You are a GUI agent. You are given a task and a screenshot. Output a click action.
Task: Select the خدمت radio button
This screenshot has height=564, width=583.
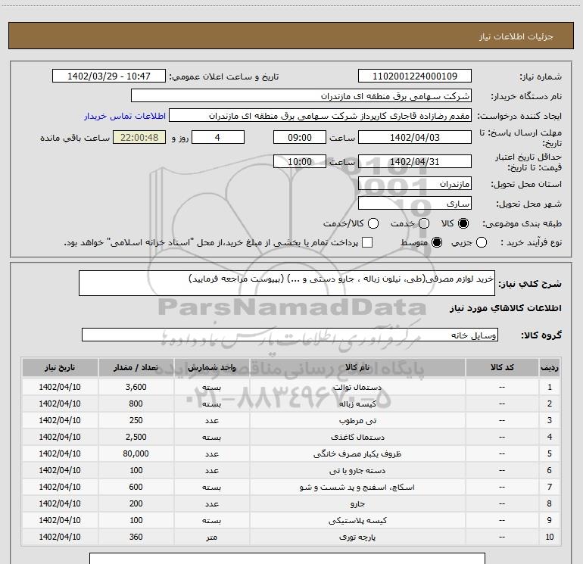pyautogui.click(x=423, y=224)
